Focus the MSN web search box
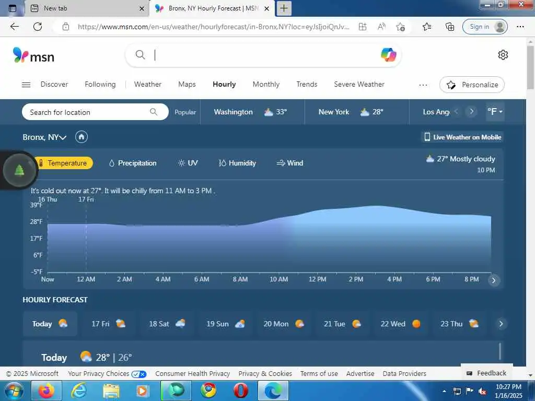 pyautogui.click(x=263, y=55)
